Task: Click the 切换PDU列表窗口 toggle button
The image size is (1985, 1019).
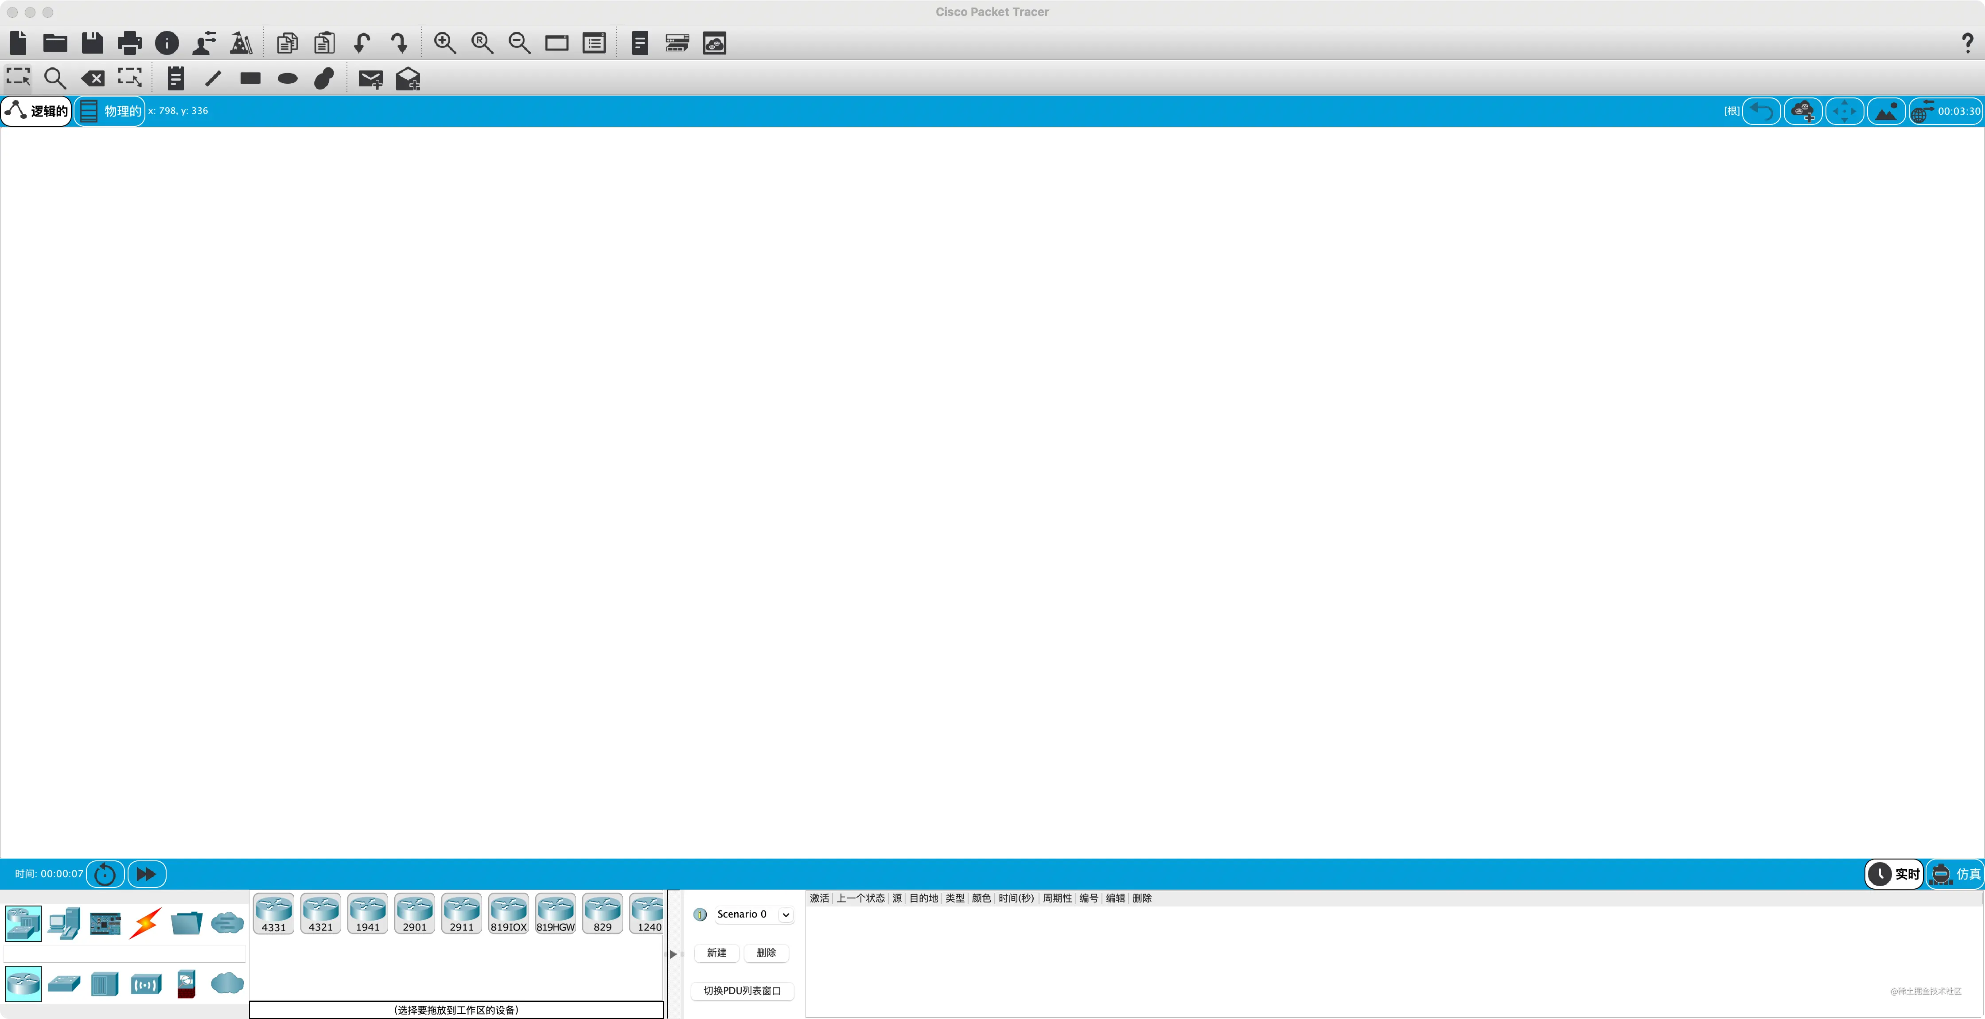Action: point(742,991)
